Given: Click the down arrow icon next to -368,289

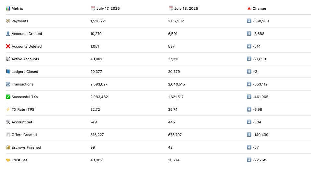Looking at the screenshot, I should click(x=249, y=21).
